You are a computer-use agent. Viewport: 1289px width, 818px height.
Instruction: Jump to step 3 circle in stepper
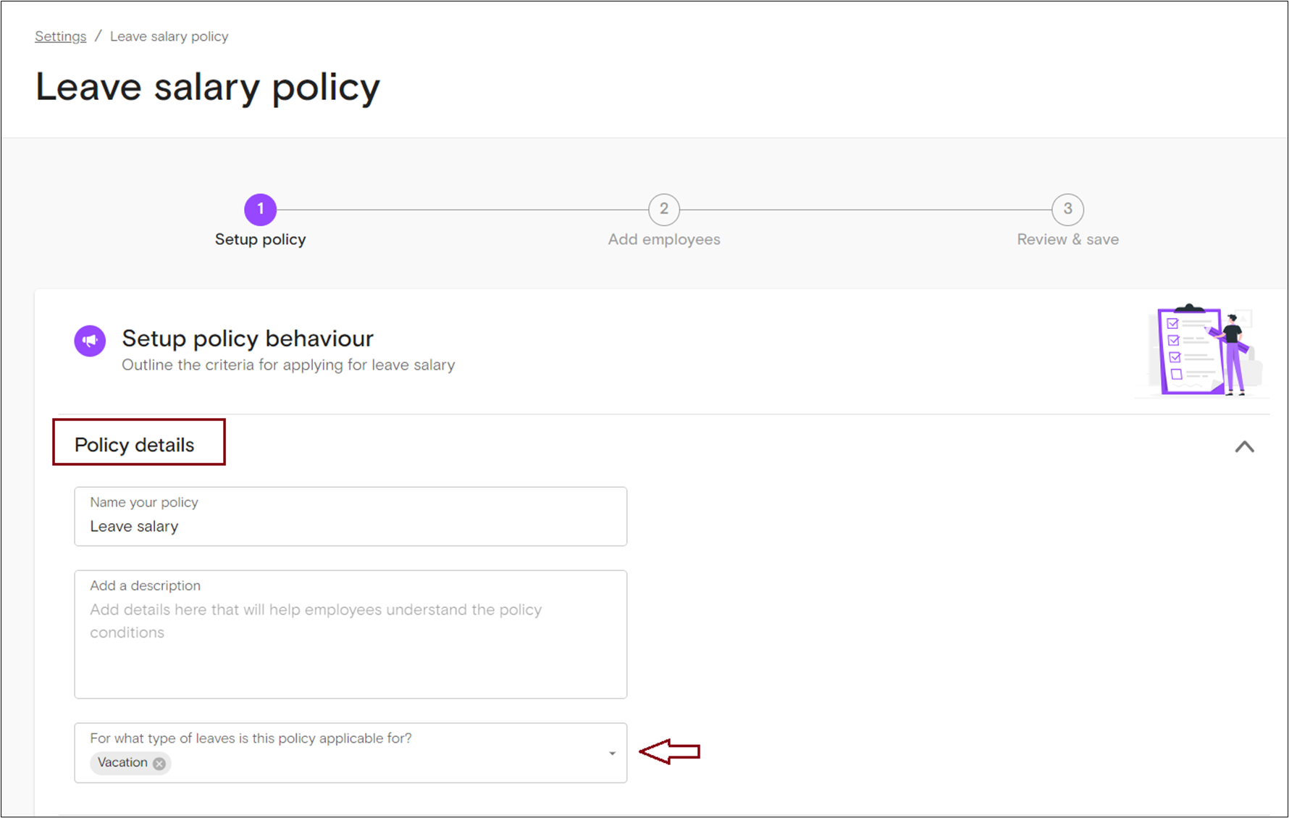coord(1067,209)
